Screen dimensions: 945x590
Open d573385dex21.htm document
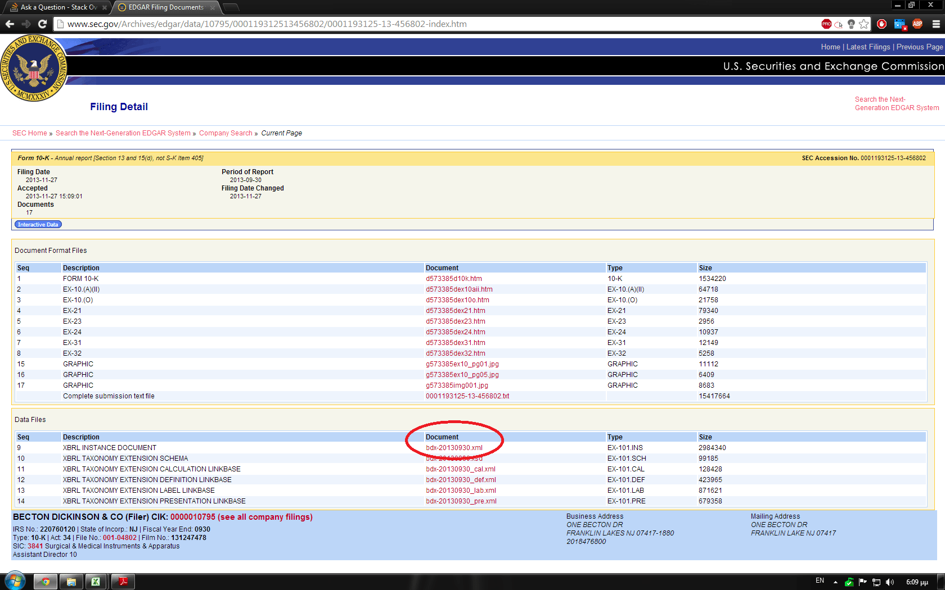click(x=456, y=311)
